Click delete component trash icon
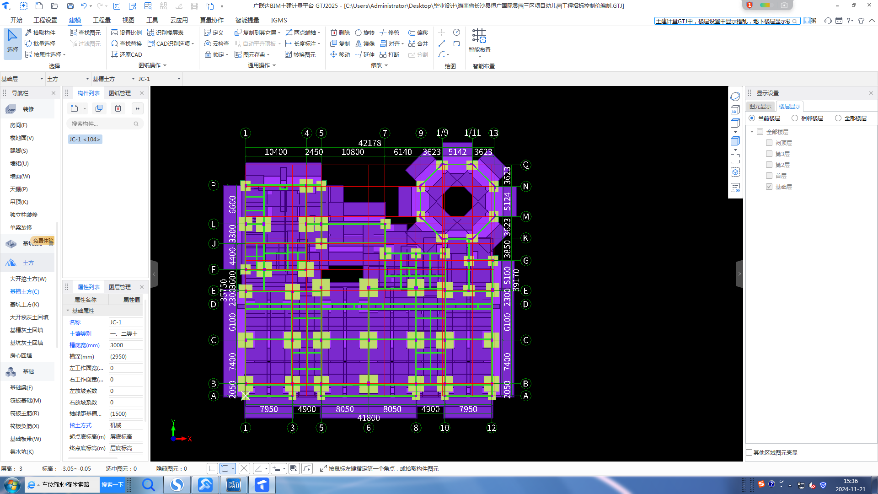Image resolution: width=878 pixels, height=494 pixels. click(x=118, y=108)
